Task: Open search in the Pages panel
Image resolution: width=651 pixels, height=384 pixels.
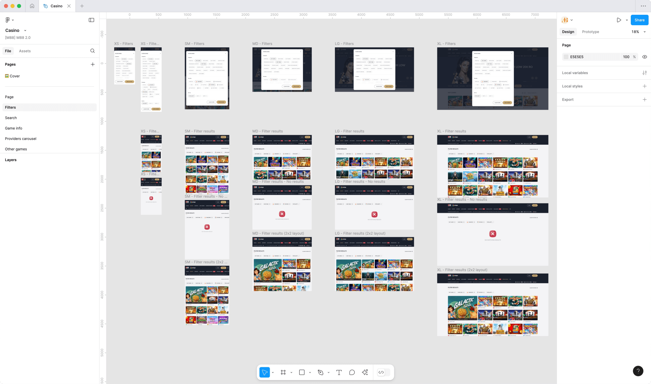Action: [93, 51]
